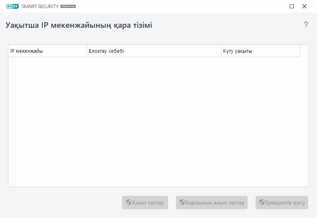Sort by Блоктау себебі column header
The image size is (317, 218).
tap(154, 51)
